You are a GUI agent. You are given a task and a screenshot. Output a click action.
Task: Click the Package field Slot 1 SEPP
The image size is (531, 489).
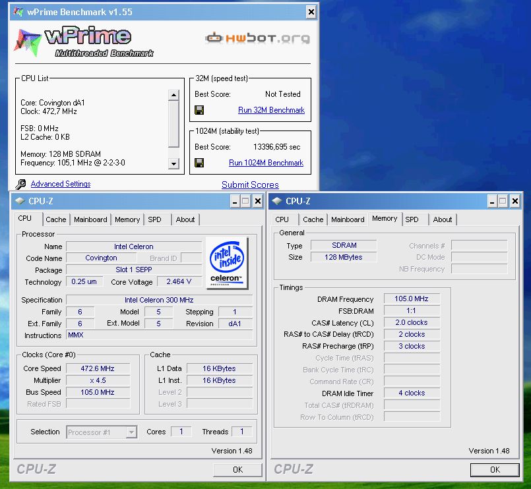[x=134, y=270]
